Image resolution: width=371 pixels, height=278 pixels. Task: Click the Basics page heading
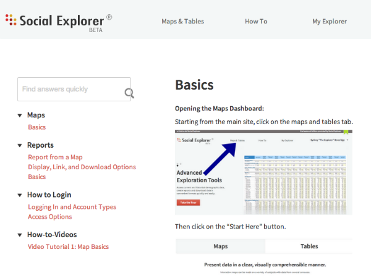pos(194,85)
